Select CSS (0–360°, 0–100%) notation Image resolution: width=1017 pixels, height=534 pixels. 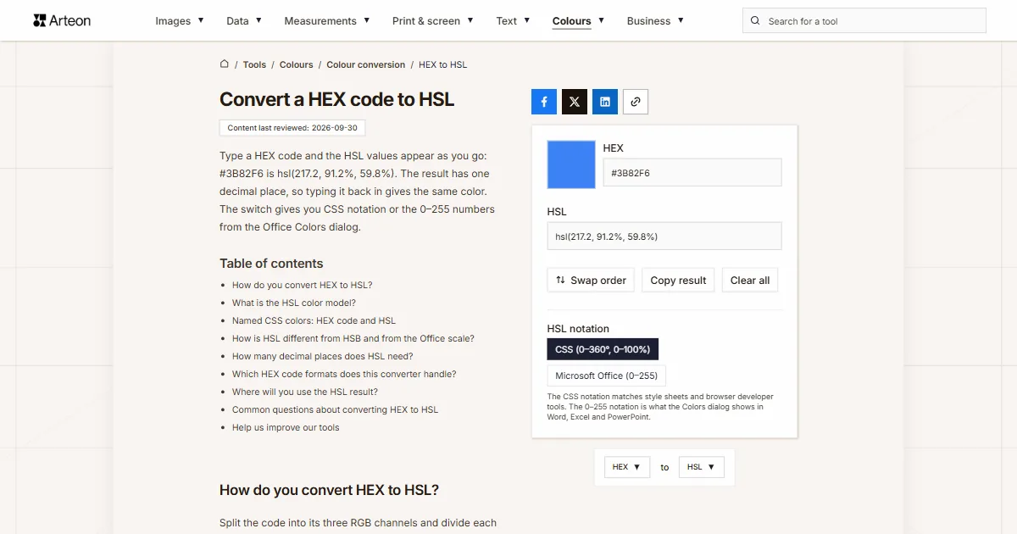point(603,349)
